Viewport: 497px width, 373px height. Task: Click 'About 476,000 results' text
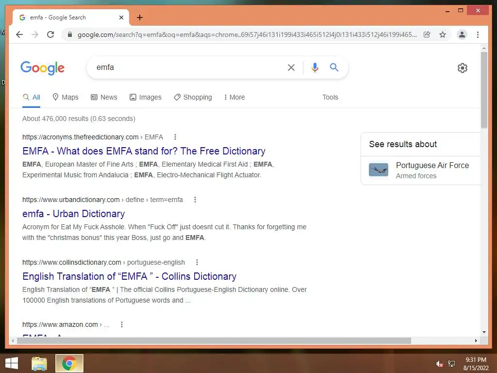(79, 119)
